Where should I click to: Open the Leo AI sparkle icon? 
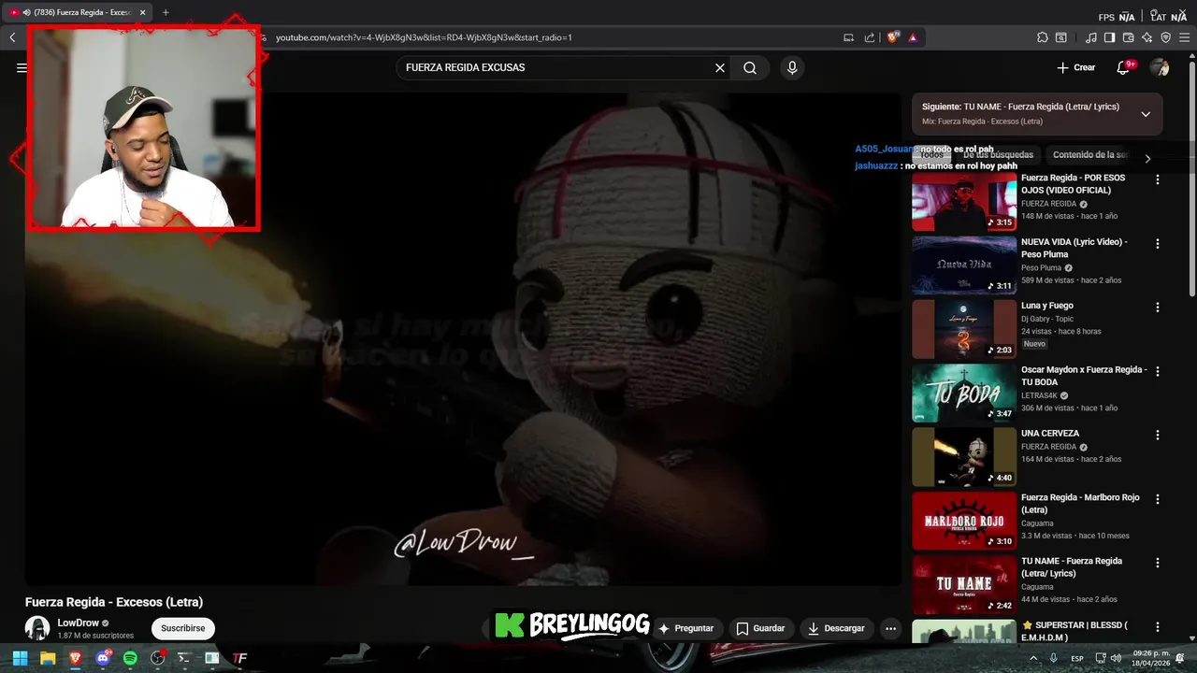(1147, 37)
